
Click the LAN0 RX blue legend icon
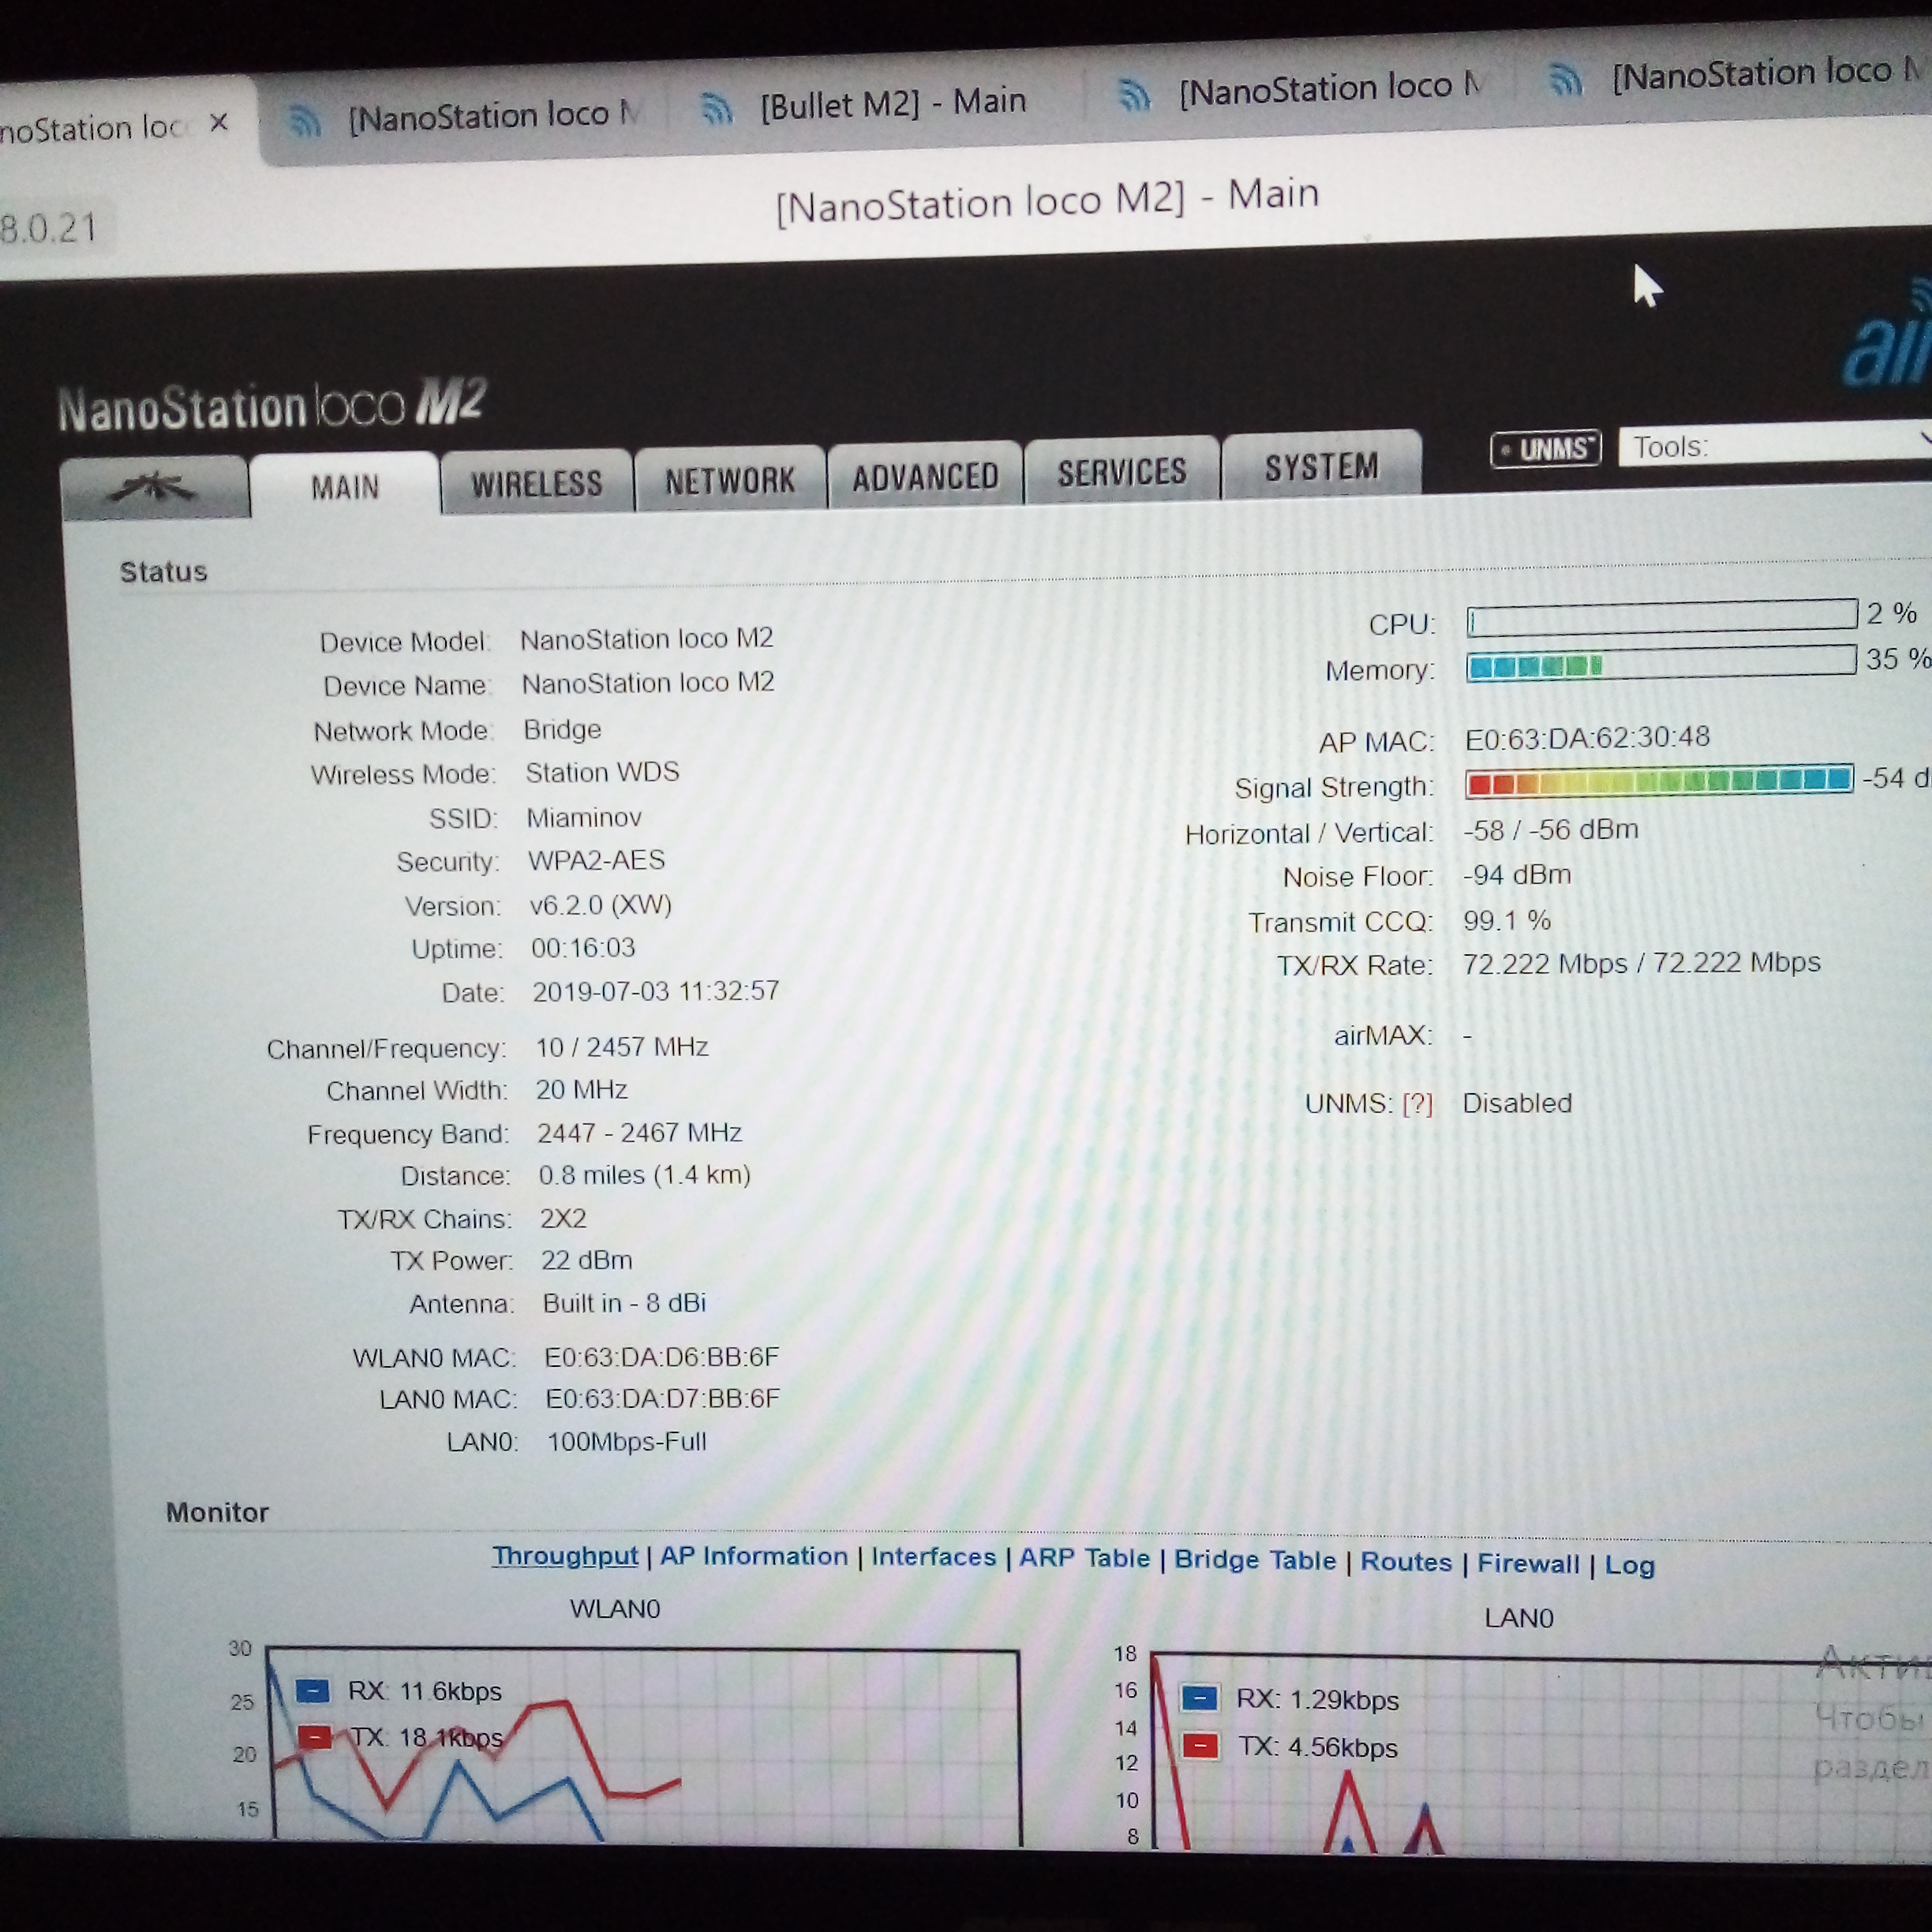[x=1199, y=1698]
